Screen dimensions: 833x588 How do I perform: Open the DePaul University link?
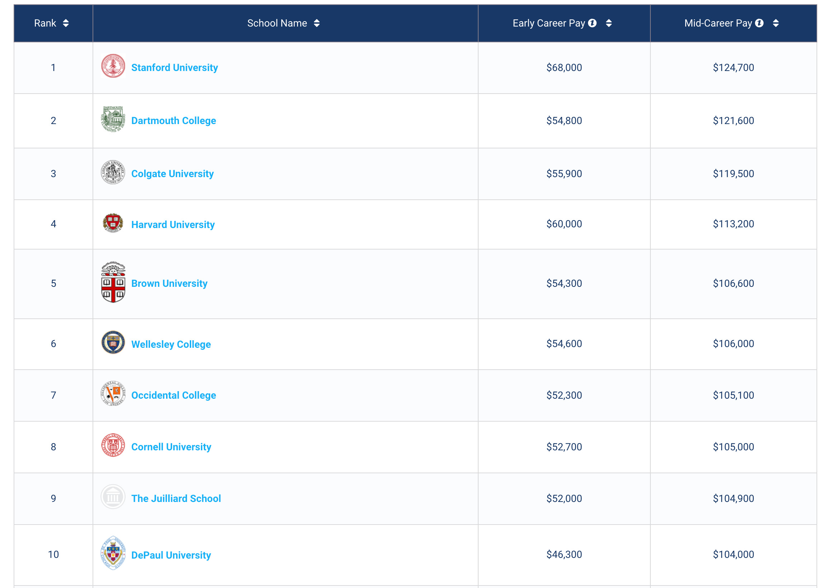171,555
